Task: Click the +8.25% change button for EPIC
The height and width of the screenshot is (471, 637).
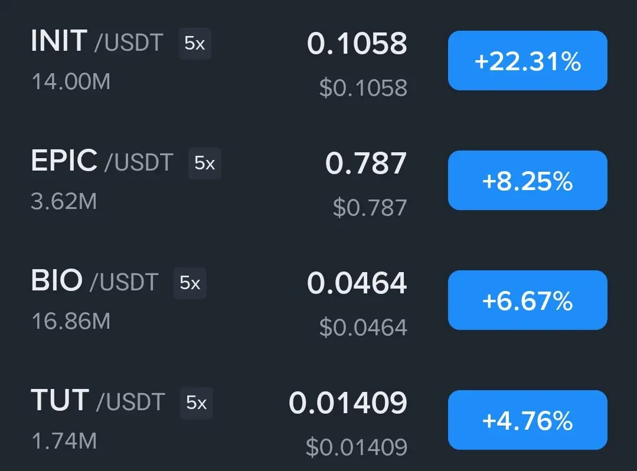Action: (x=527, y=180)
